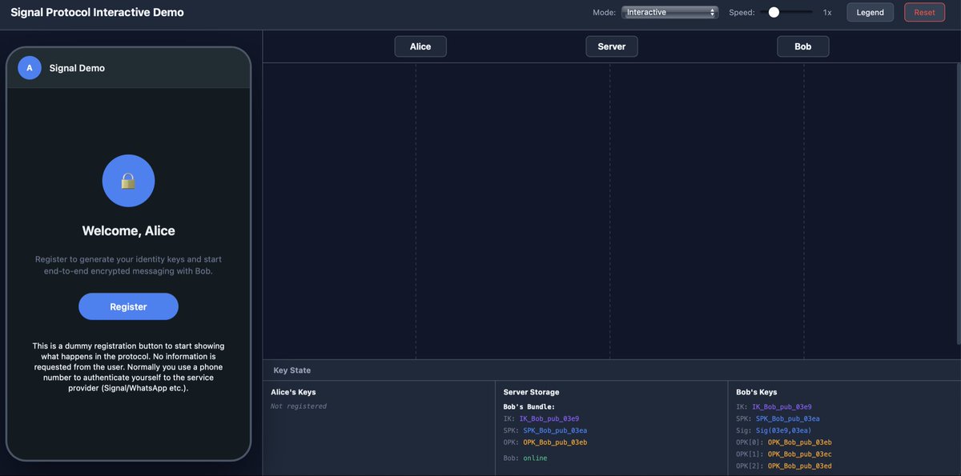Viewport: 961px width, 476px height.
Task: Click the OPK[0] value OPK_Bob_pub_03eb
Action: tap(799, 442)
